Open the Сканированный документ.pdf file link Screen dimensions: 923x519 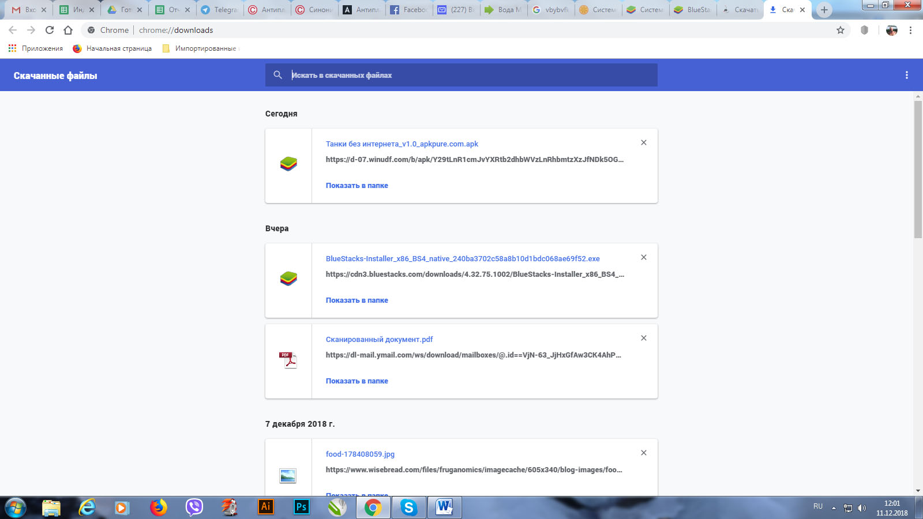point(379,340)
